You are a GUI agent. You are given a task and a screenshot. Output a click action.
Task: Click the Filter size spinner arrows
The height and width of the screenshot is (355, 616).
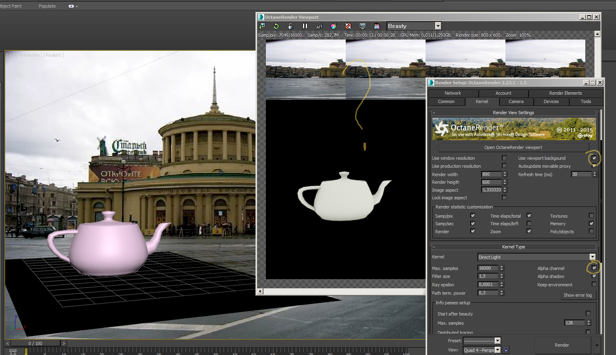point(502,276)
